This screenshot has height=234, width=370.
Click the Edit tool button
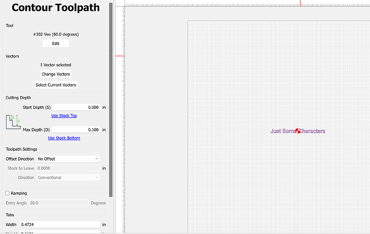click(x=56, y=43)
